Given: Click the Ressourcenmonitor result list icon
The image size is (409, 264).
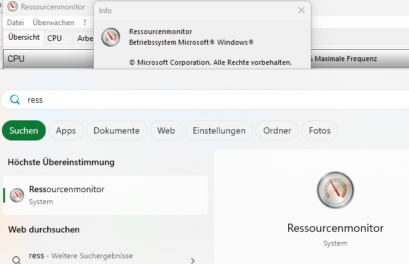Looking at the screenshot, I should coord(17,195).
